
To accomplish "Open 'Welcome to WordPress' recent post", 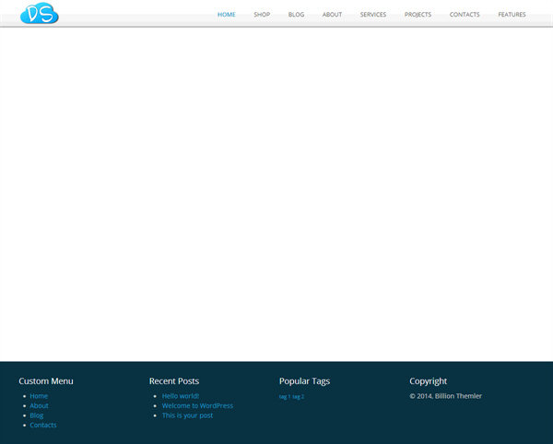I will point(197,406).
